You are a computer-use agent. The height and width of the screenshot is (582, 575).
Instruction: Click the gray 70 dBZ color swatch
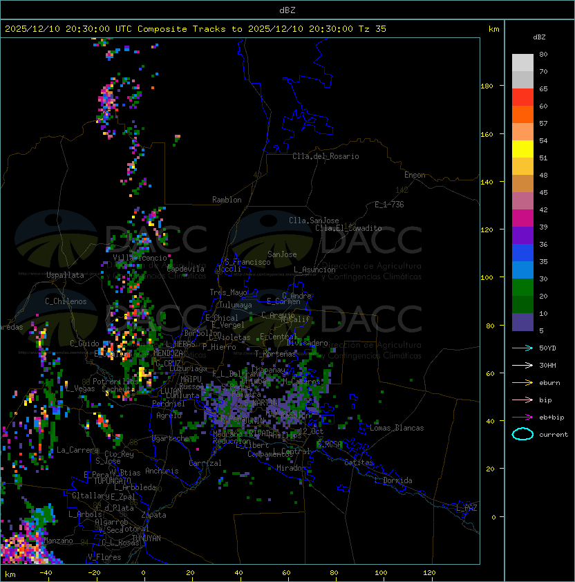(522, 79)
